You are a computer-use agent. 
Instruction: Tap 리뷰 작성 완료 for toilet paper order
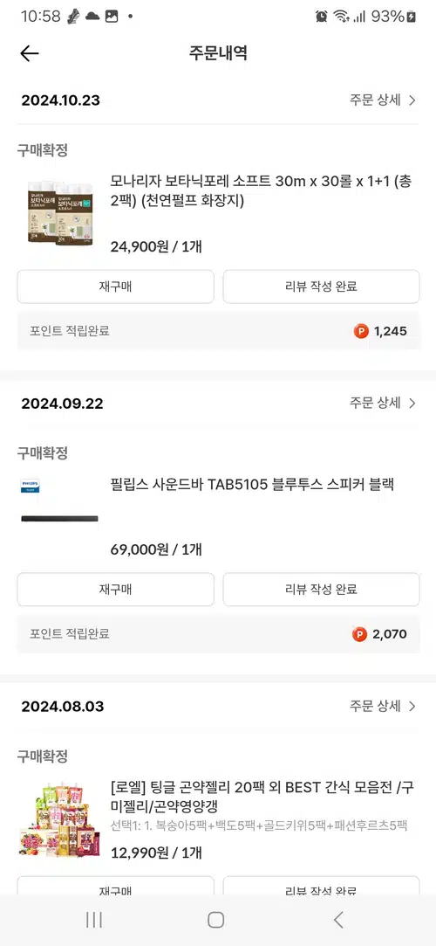tap(321, 287)
